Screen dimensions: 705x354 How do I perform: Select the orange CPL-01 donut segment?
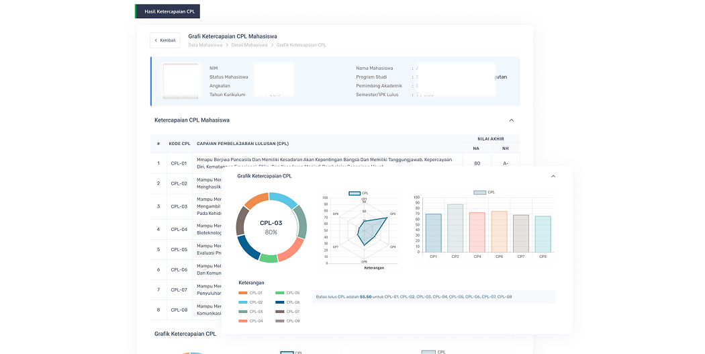point(256,200)
